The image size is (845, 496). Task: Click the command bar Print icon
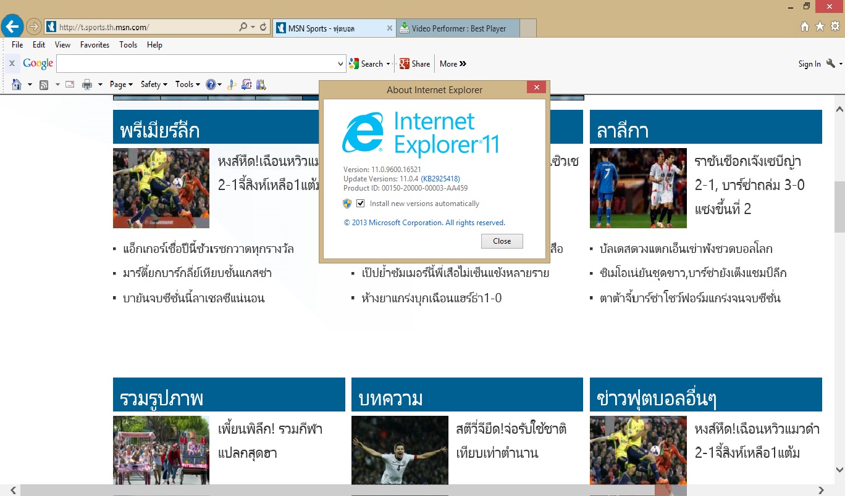(x=87, y=85)
